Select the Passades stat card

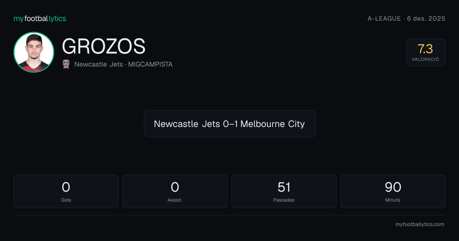284,191
